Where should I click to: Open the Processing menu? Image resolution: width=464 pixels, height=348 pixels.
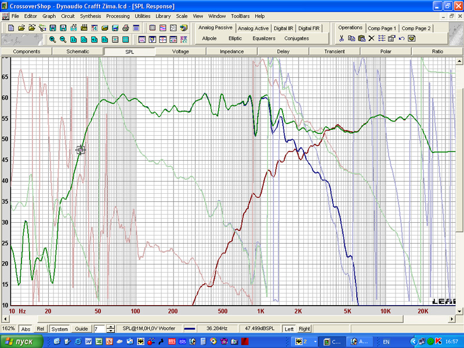118,16
